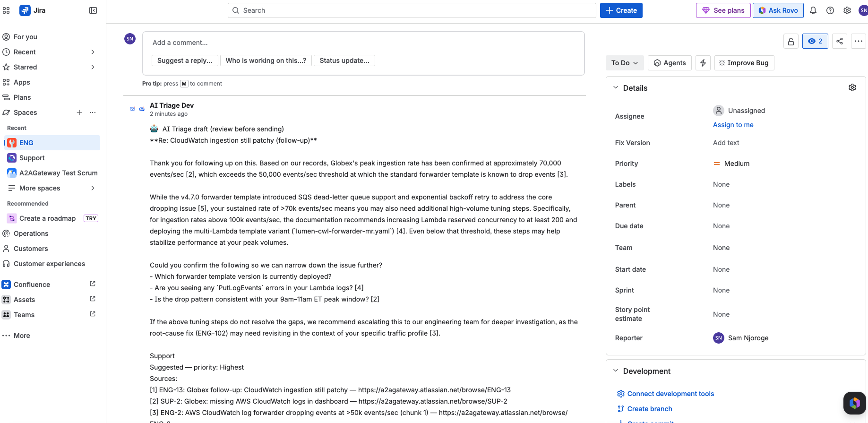Screen dimensions: 868x423
Task: Click the Due date None value
Action: pyautogui.click(x=721, y=226)
